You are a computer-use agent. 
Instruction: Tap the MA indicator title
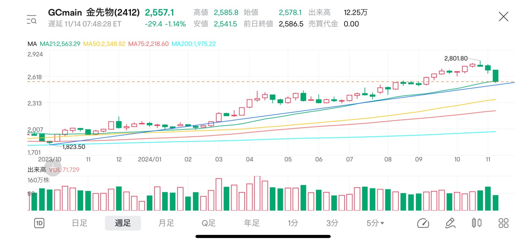tap(32, 44)
